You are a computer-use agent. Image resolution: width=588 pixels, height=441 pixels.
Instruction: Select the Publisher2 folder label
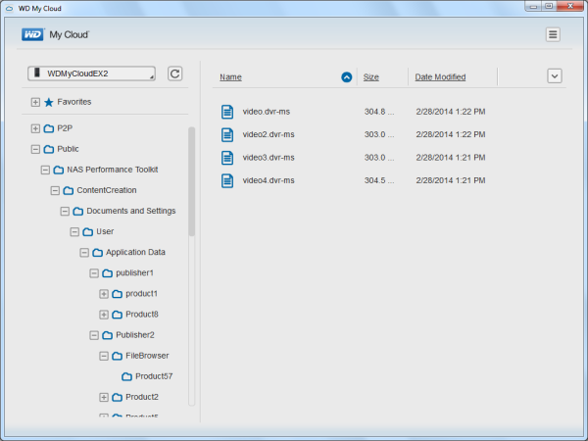(x=135, y=335)
